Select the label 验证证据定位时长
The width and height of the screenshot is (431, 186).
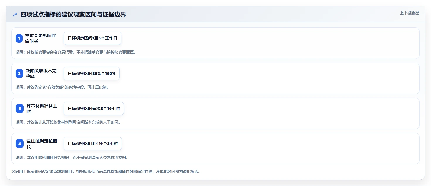[x=42, y=144]
